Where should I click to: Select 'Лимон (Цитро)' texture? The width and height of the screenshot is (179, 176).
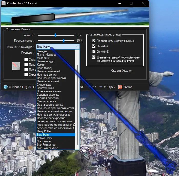56,55
